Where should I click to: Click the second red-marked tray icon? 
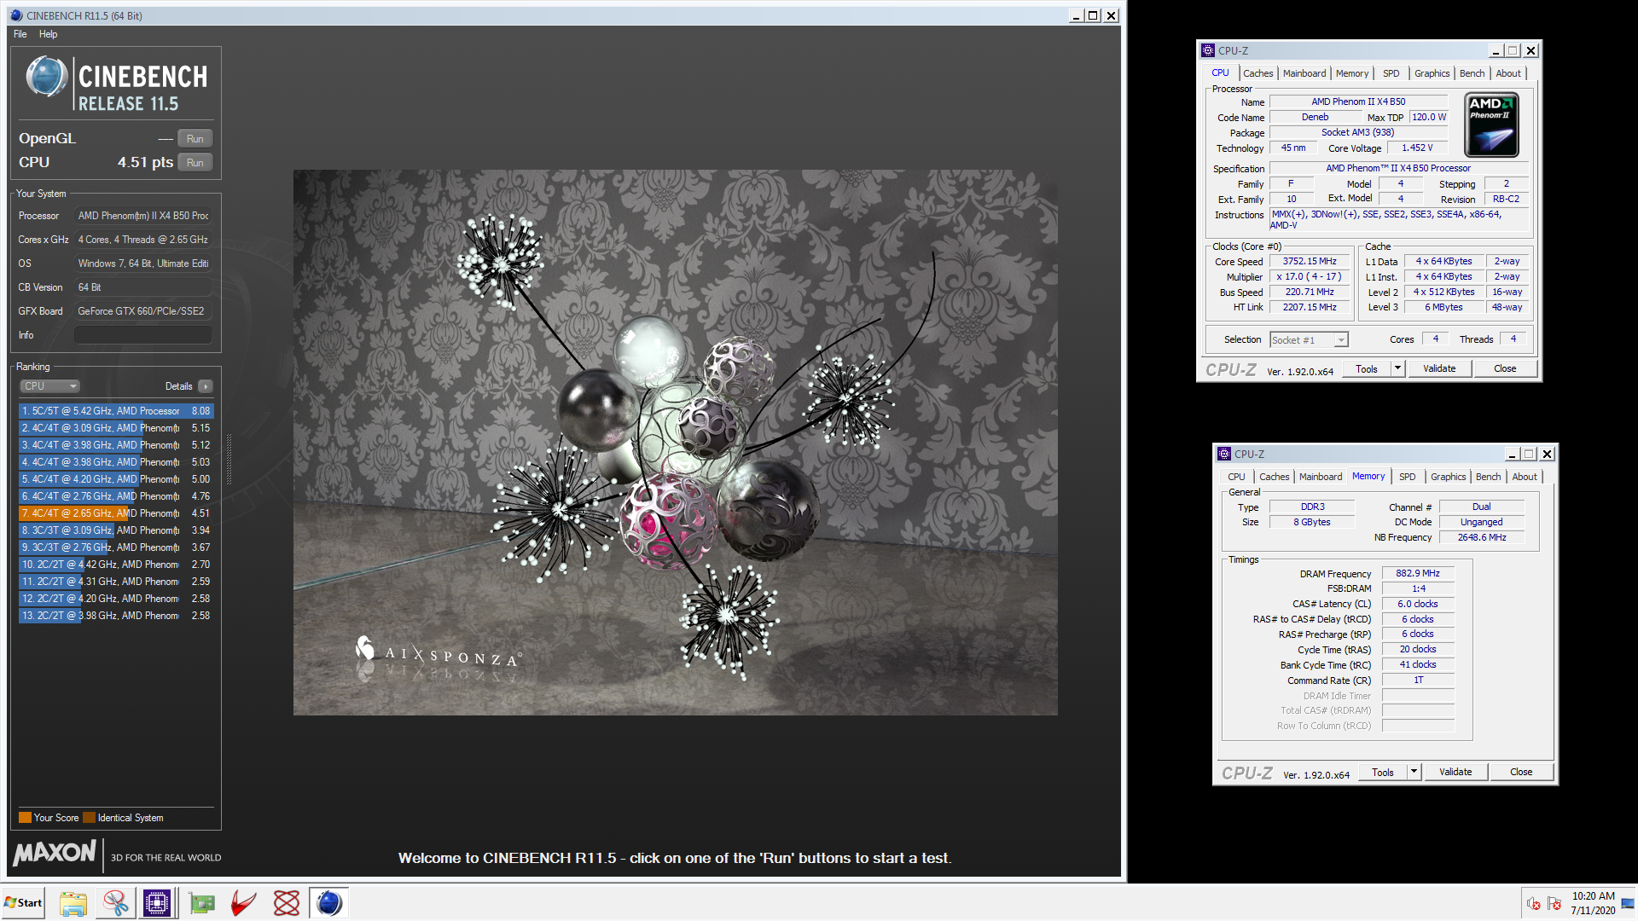tap(1554, 903)
